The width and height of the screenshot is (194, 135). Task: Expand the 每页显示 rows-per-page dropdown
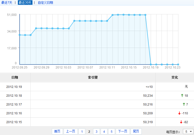[x=188, y=131]
